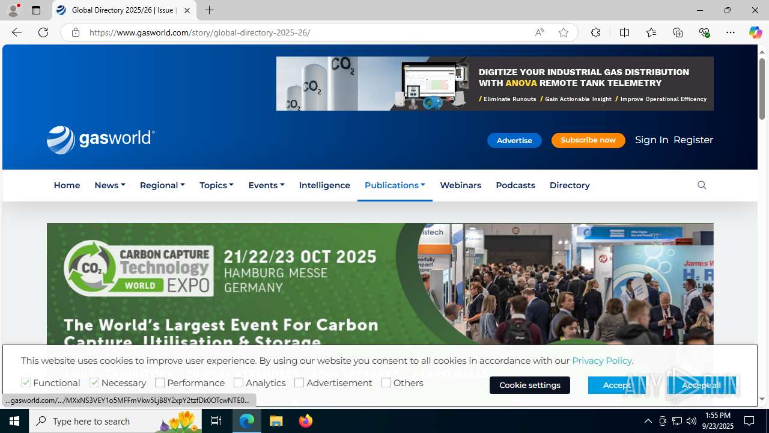This screenshot has width=769, height=433.
Task: Open the network status icon
Action: point(677,421)
